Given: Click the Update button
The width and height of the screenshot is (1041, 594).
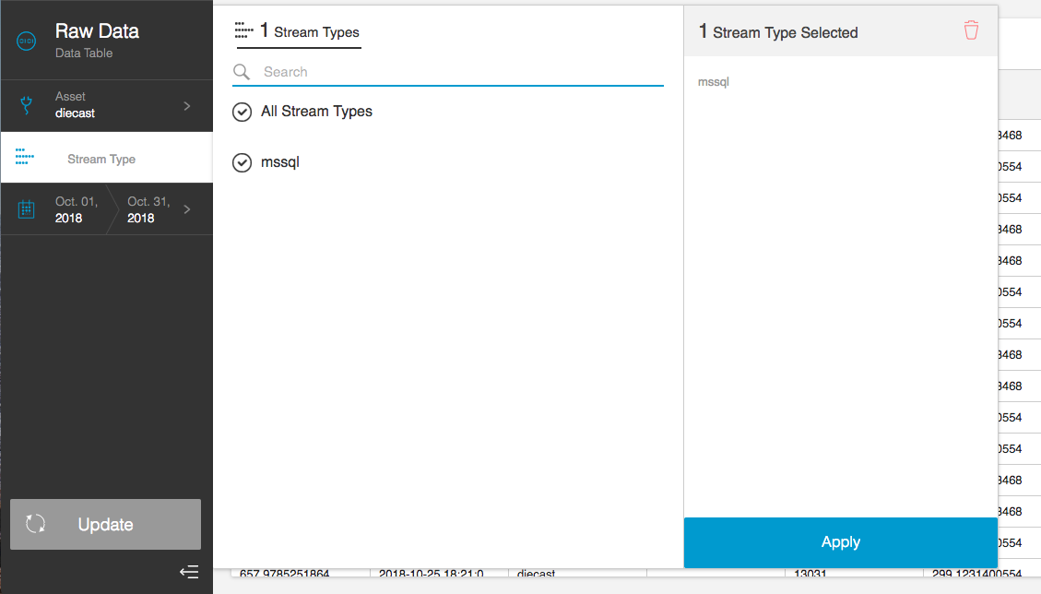Looking at the screenshot, I should pyautogui.click(x=105, y=524).
